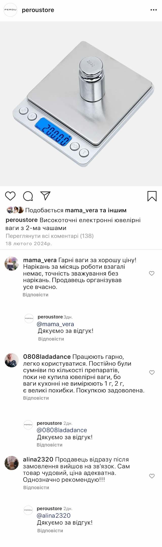Open mama_vera's avatar photo
This screenshot has height=547, width=162.
point(12,264)
